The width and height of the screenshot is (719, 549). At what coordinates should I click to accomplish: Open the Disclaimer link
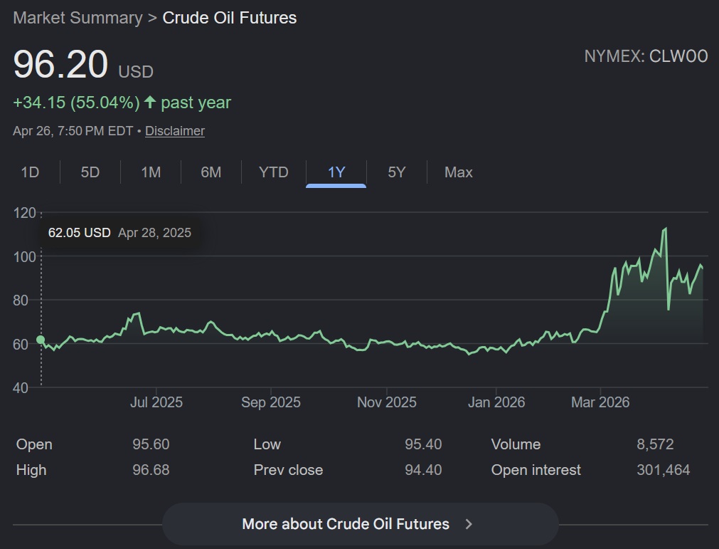175,131
